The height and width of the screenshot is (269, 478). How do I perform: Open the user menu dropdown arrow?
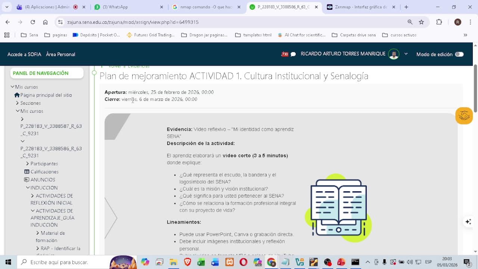406,54
